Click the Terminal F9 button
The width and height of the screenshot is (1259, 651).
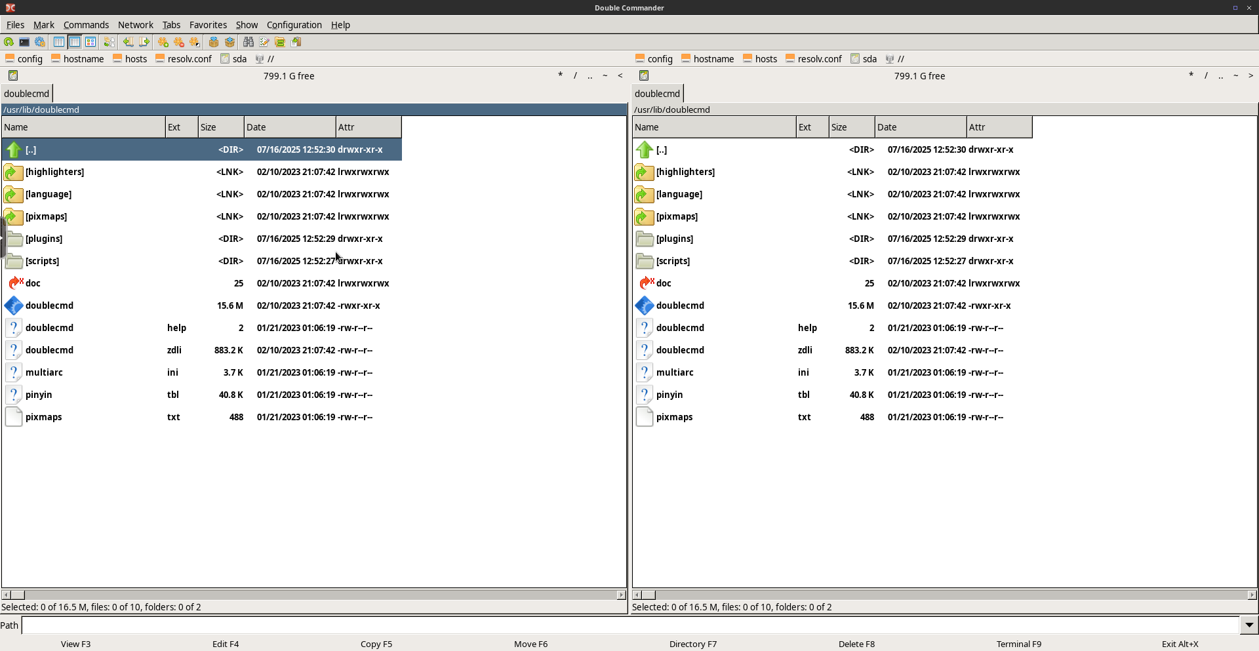[x=1019, y=644]
